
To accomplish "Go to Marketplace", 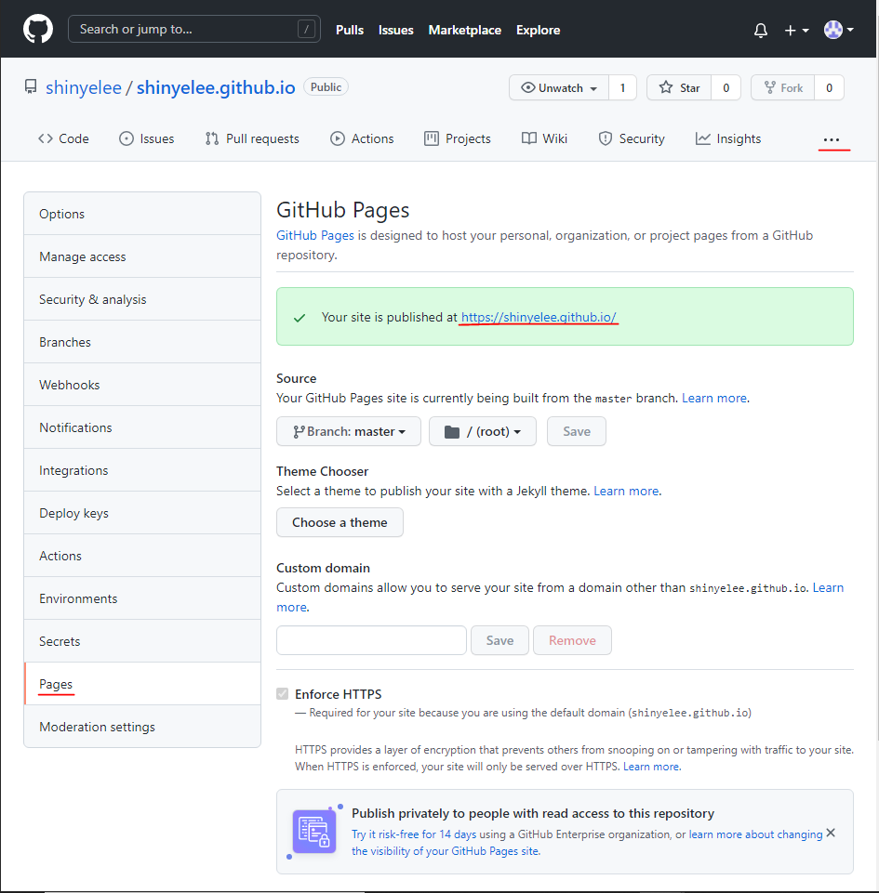I will click(464, 30).
